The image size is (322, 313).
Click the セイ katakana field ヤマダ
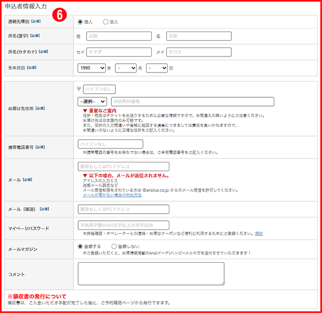tap(119, 52)
